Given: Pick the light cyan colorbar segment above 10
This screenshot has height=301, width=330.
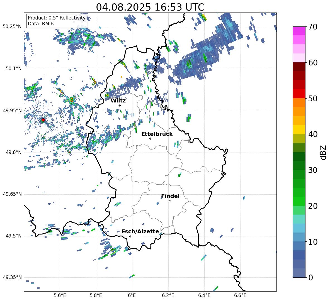Looking at the screenshot, I should point(299,228).
